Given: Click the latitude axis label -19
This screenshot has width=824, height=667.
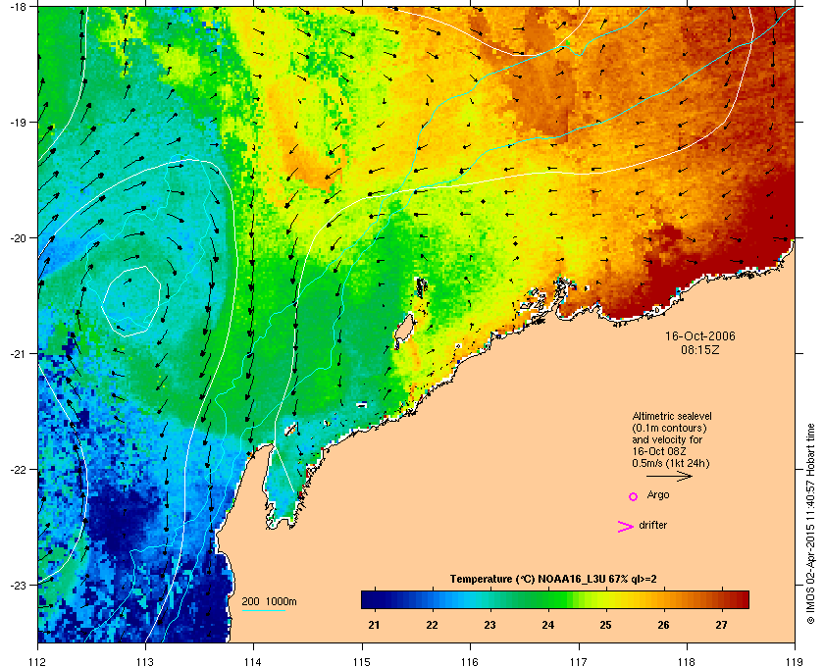Looking at the screenshot, I should pos(18,122).
